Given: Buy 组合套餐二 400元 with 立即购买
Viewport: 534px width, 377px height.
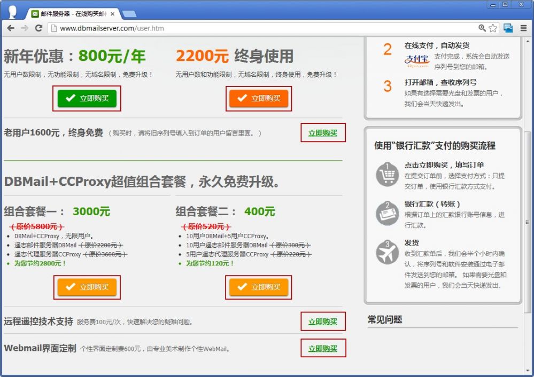Looking at the screenshot, I should (x=259, y=287).
